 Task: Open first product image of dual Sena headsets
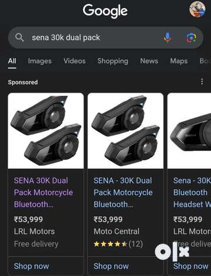pyautogui.click(x=46, y=131)
